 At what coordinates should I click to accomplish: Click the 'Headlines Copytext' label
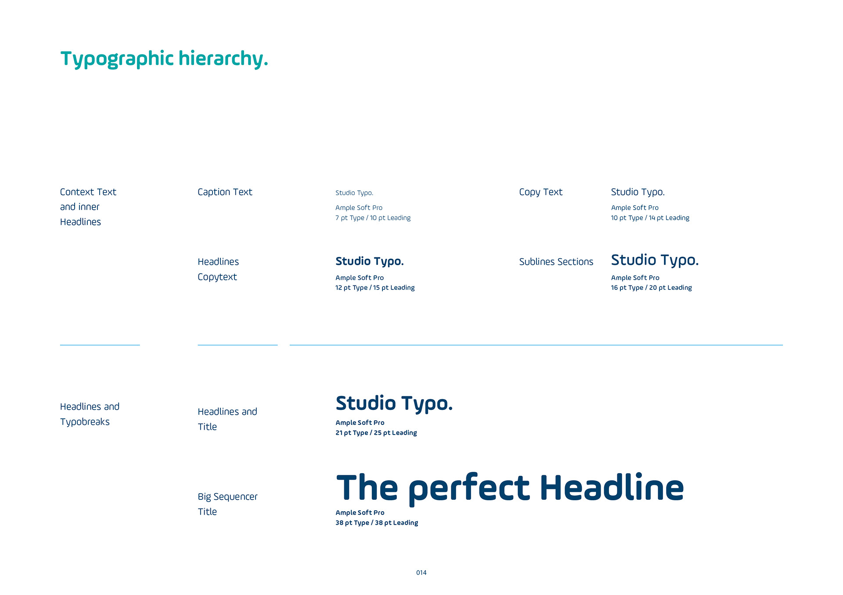click(x=218, y=269)
